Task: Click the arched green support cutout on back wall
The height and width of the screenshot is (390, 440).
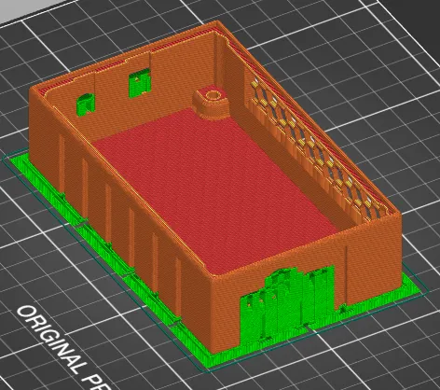Action: pos(85,104)
